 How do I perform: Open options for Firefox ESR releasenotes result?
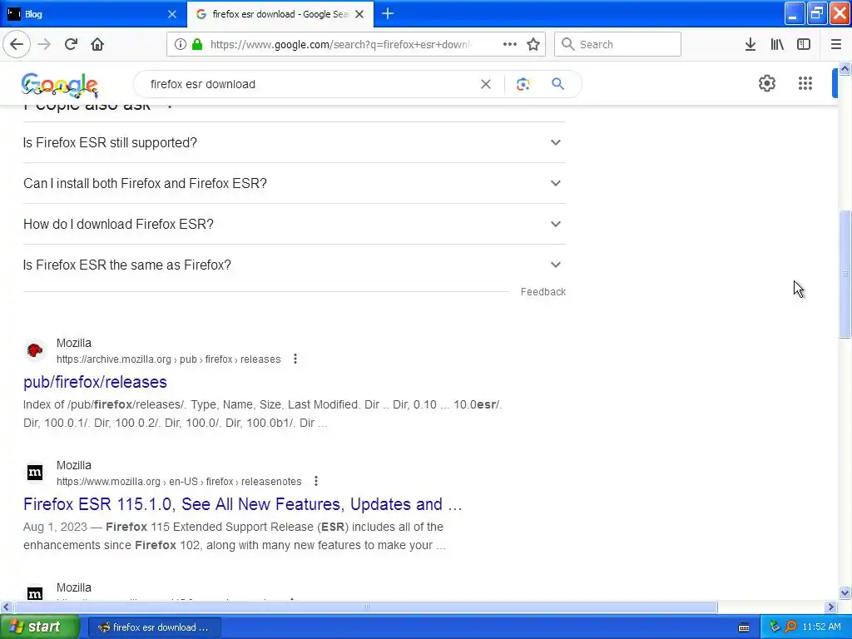[x=315, y=481]
